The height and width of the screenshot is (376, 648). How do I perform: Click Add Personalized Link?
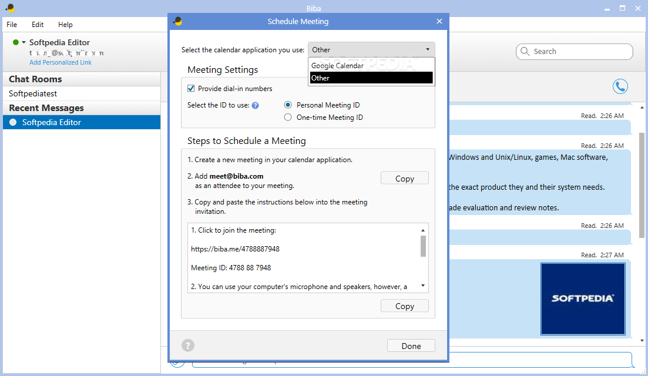tap(61, 62)
